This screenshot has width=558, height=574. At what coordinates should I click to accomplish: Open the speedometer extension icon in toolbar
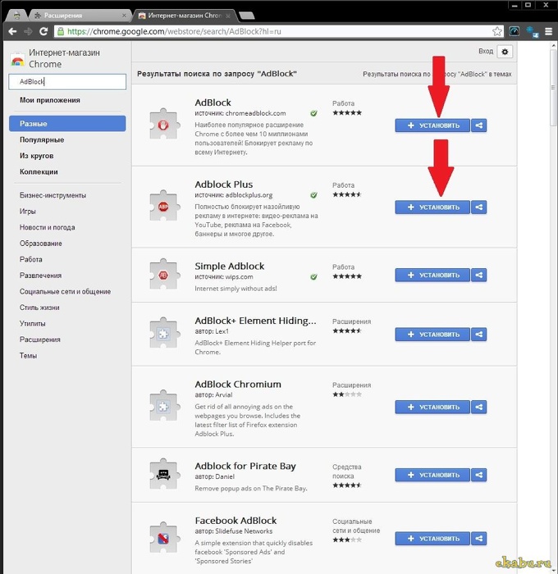coord(514,31)
